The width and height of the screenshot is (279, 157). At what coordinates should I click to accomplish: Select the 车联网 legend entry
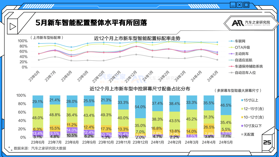(x=237, y=41)
